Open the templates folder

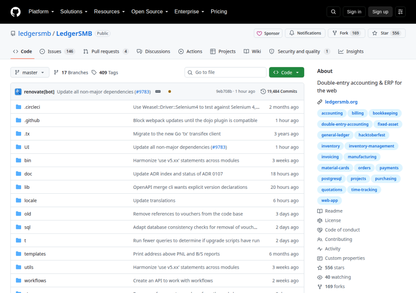click(35, 254)
